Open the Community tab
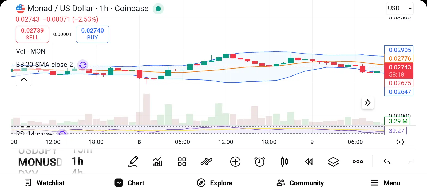 click(300, 183)
